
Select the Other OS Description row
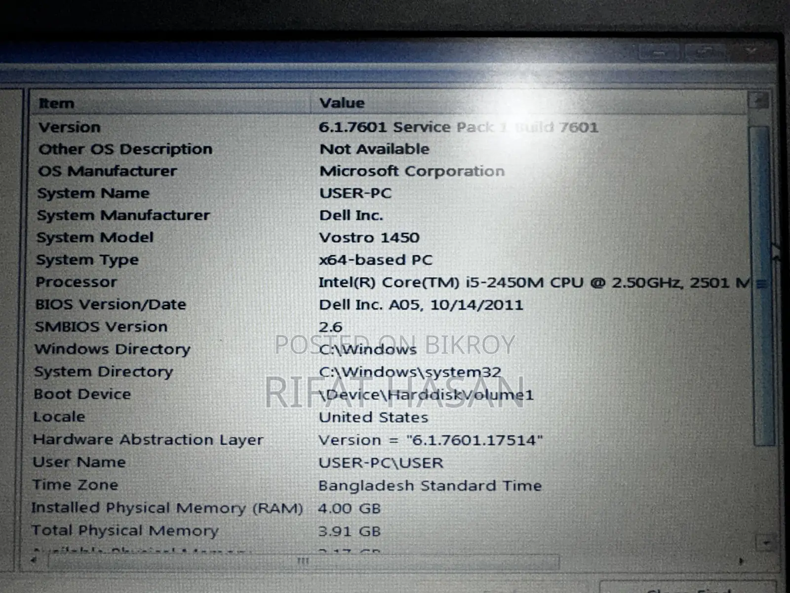pos(125,149)
